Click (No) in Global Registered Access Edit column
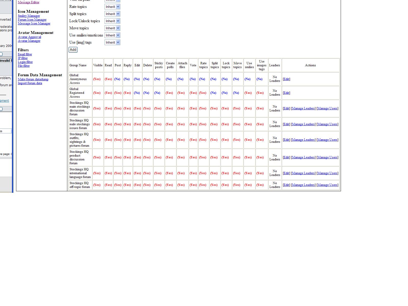408x306 pixels. click(137, 93)
